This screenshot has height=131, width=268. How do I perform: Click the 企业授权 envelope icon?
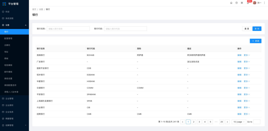(x=3, y=105)
